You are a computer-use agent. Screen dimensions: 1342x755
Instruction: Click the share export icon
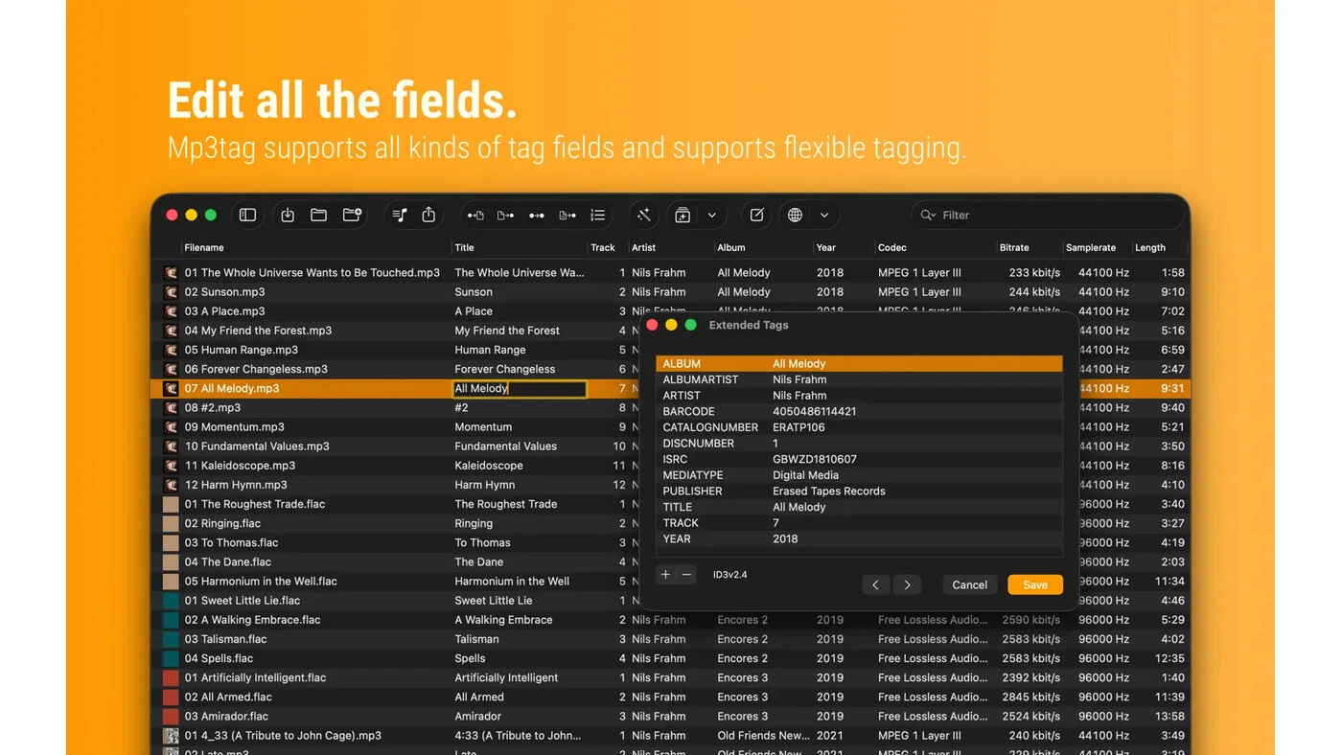428,215
